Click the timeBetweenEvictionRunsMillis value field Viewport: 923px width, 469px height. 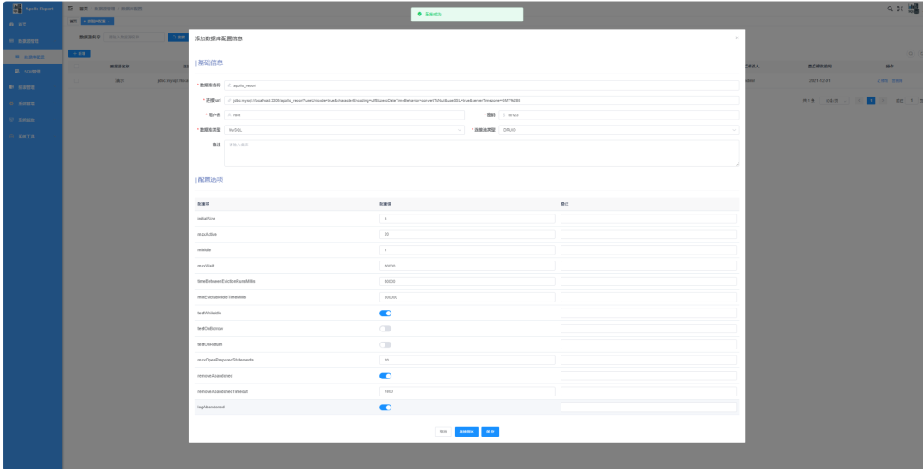click(467, 281)
